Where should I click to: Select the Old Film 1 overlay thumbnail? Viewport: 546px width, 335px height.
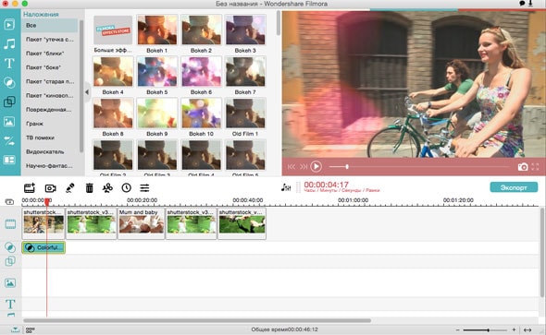245,114
